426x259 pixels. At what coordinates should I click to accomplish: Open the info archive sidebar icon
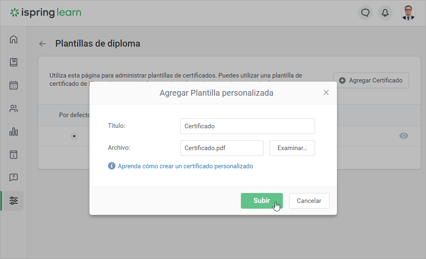point(14,155)
